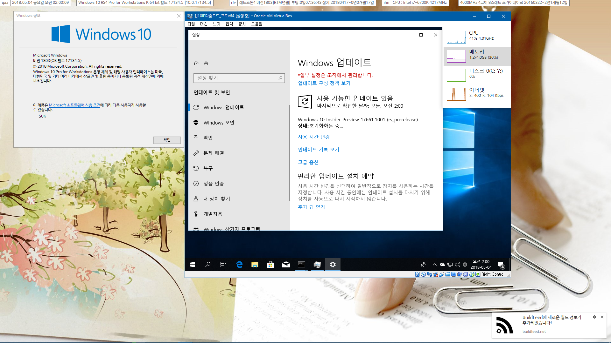The width and height of the screenshot is (611, 343).
Task: Expand hidden tray icons chevron
Action: click(x=435, y=265)
